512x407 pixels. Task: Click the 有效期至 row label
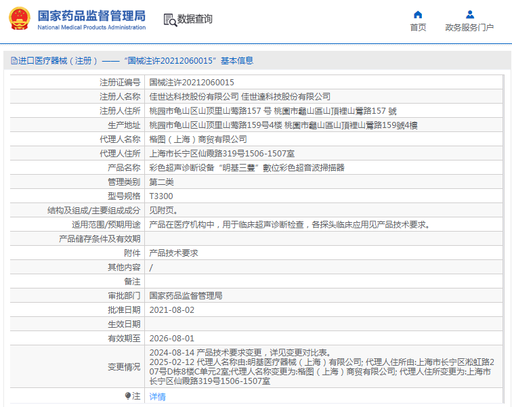coord(124,339)
